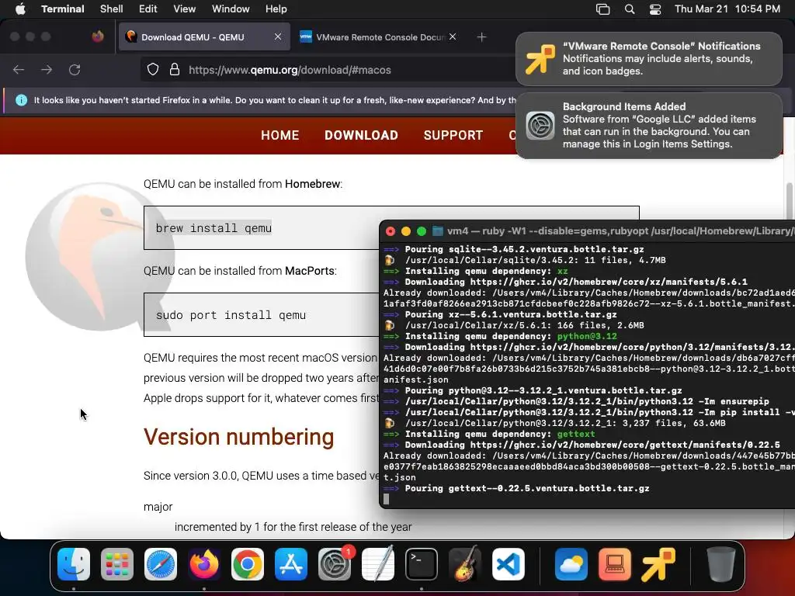795x596 pixels.
Task: Open the orange laptop app in Dock
Action: coord(615,564)
